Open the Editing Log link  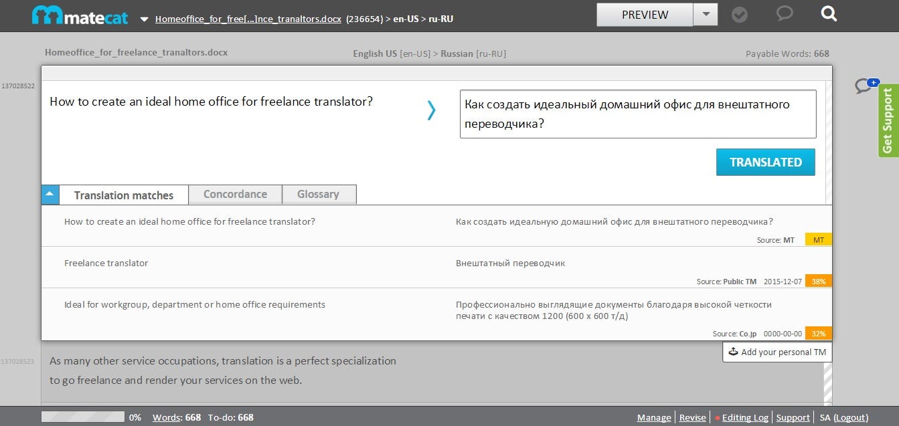(x=745, y=417)
